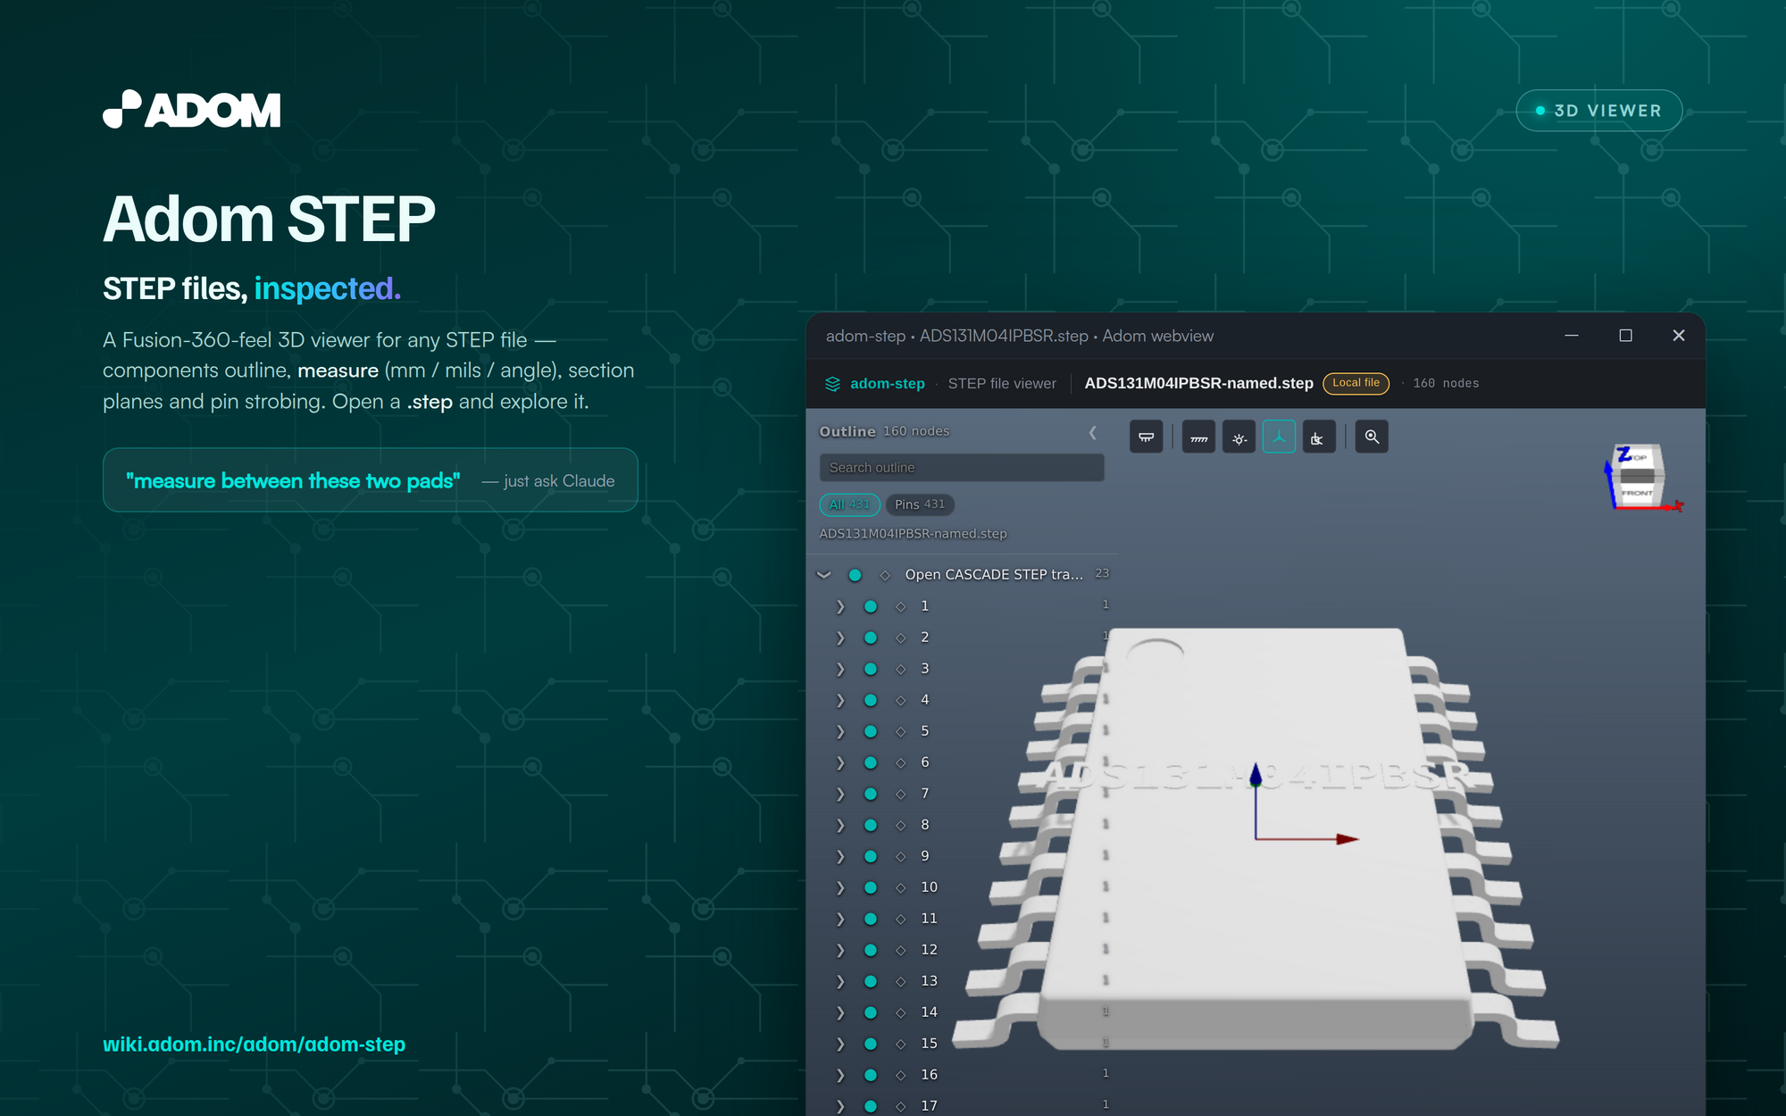
Task: Collapse the Outline panel with chevron
Action: point(1092,432)
